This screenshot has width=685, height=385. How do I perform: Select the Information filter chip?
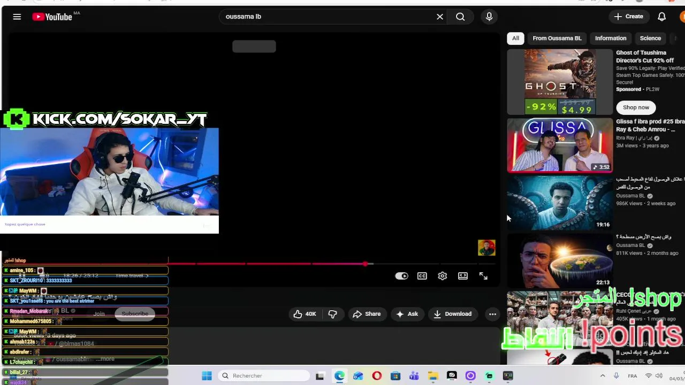point(611,38)
